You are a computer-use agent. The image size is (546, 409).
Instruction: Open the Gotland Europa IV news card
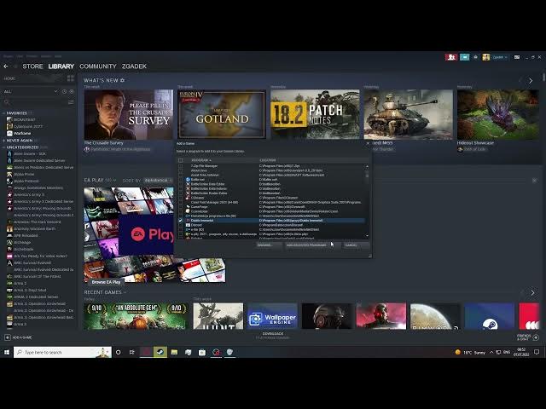click(x=222, y=115)
